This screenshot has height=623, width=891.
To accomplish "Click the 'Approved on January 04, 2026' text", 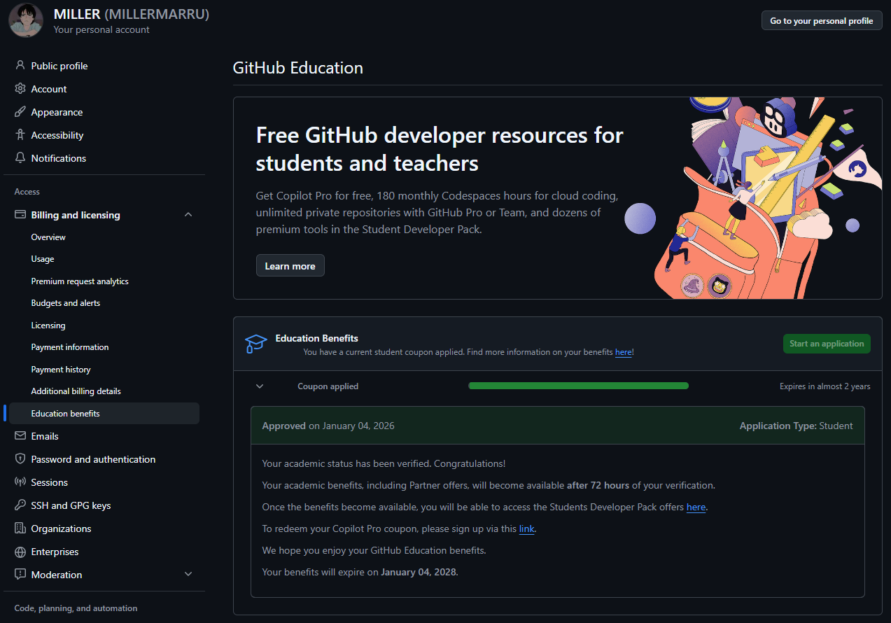I will pos(328,426).
